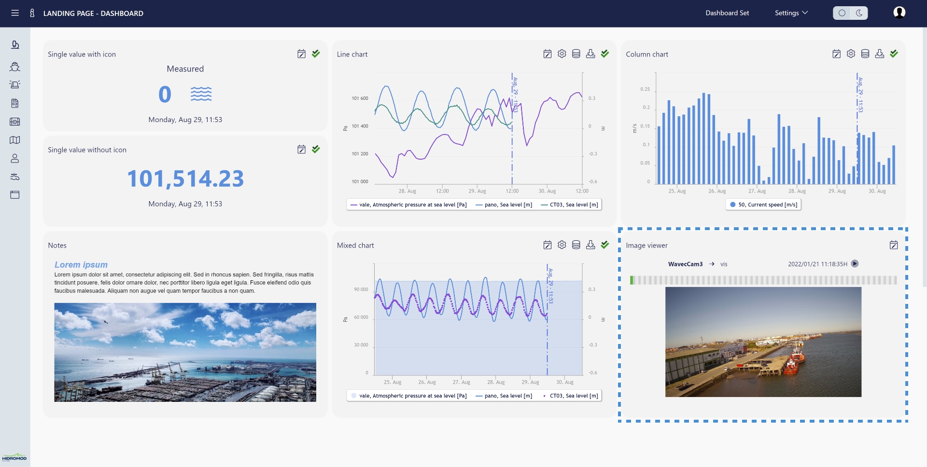Click the WaveCam3 harbor image

click(x=763, y=342)
